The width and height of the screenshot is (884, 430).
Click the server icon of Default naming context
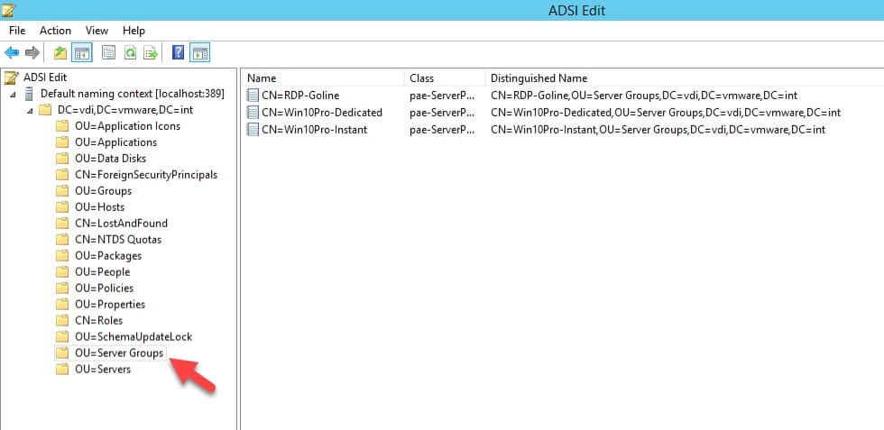pyautogui.click(x=29, y=94)
